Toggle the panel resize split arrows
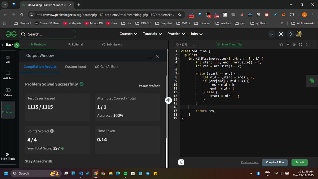This screenshot has width=318, height=179. tap(168, 100)
